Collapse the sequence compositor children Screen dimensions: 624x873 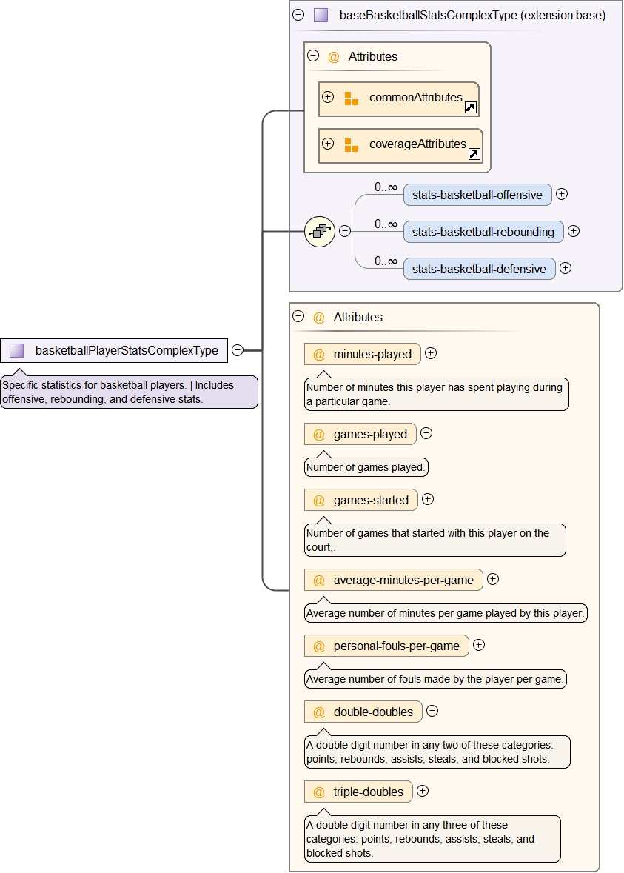tap(345, 231)
